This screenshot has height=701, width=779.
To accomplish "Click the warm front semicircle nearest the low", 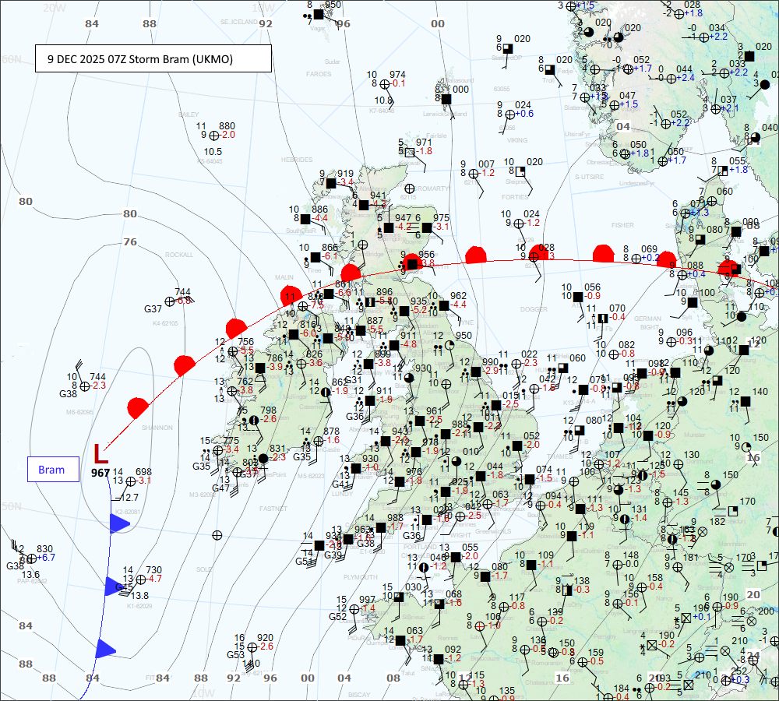I will tap(138, 407).
